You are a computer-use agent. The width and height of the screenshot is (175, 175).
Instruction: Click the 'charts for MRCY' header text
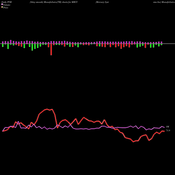tap(70, 2)
